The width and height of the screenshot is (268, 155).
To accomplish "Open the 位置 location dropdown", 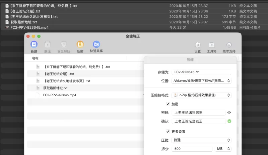I will 201,81.
